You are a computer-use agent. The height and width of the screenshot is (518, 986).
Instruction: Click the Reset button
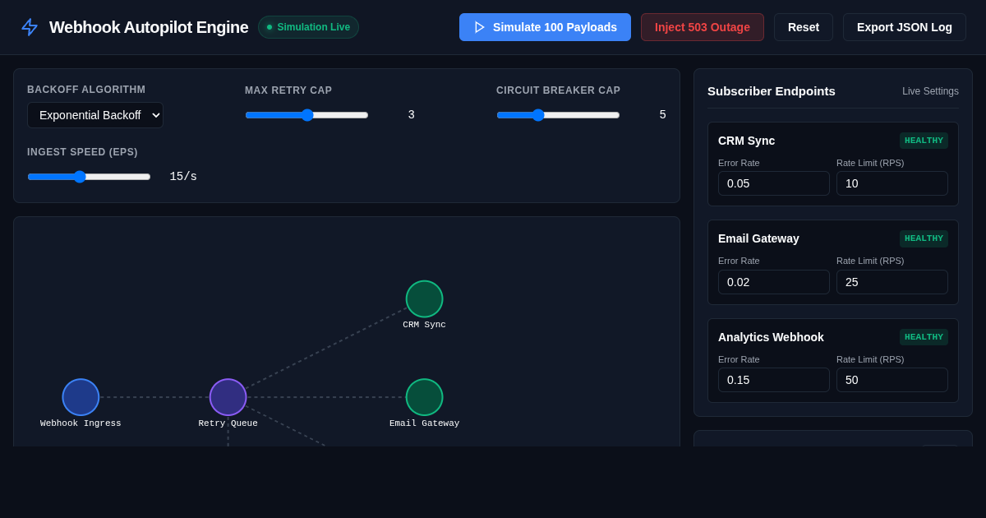(x=804, y=27)
